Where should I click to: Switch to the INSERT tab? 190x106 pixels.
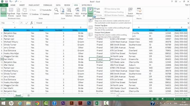tap(22, 5)
